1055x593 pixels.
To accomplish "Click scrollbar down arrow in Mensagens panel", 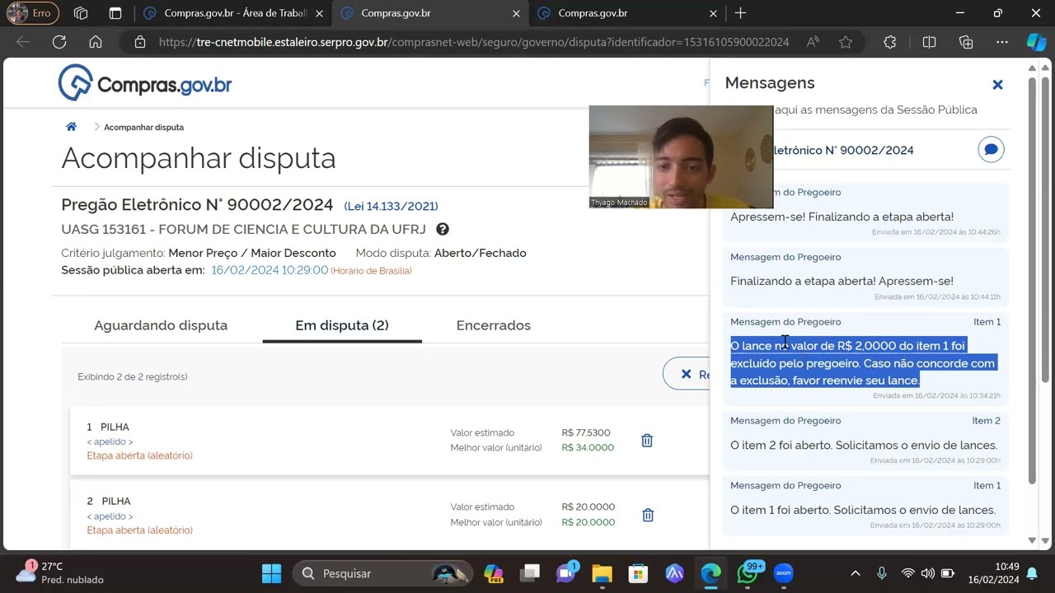I will pos(1033,540).
